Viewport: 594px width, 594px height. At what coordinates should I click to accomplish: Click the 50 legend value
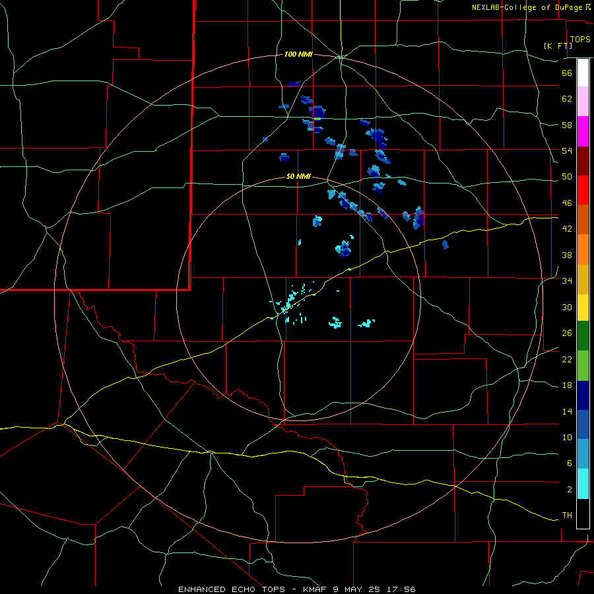point(567,177)
